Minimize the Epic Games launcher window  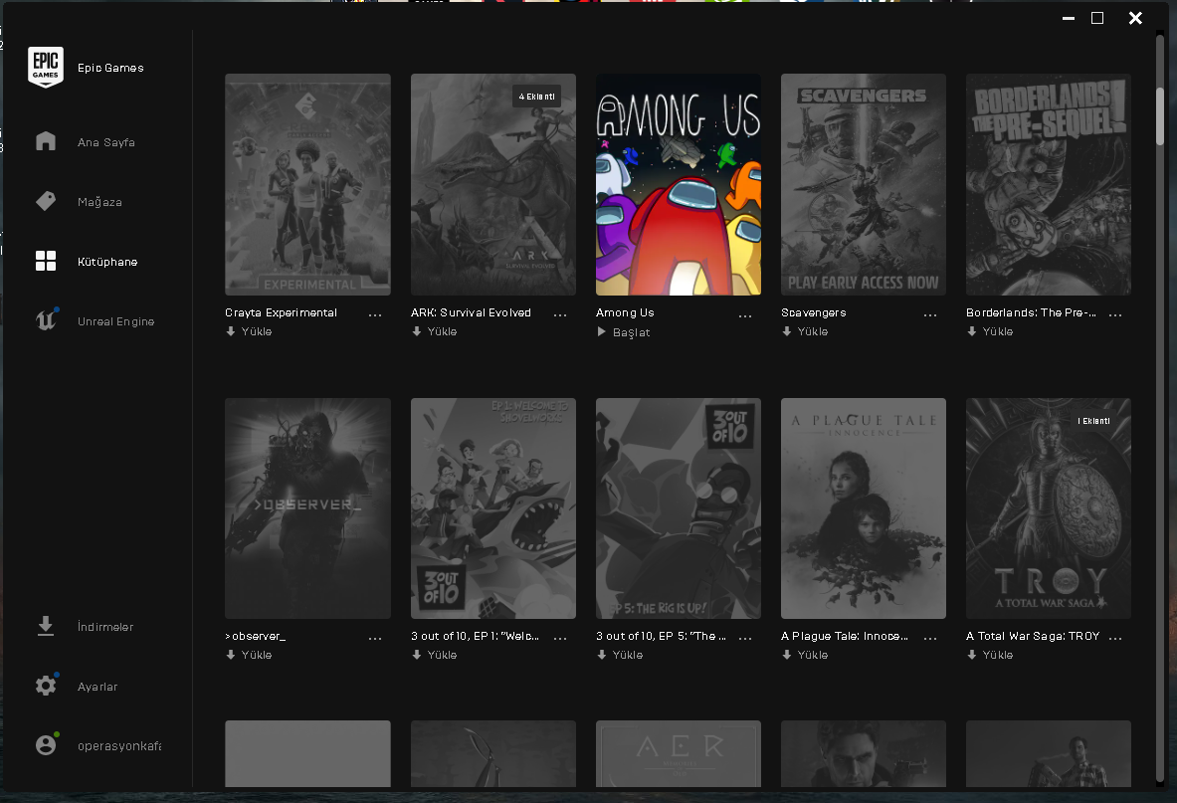click(1069, 18)
